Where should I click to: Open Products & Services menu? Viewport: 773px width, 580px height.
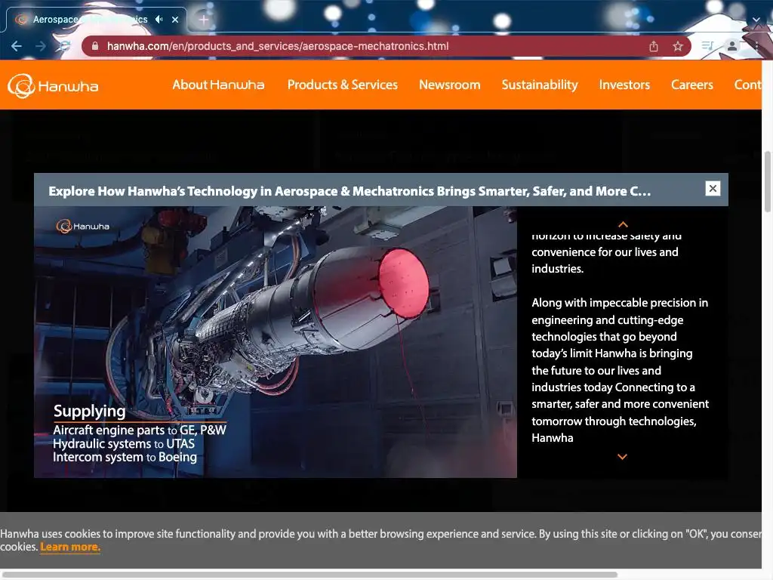[x=343, y=85]
